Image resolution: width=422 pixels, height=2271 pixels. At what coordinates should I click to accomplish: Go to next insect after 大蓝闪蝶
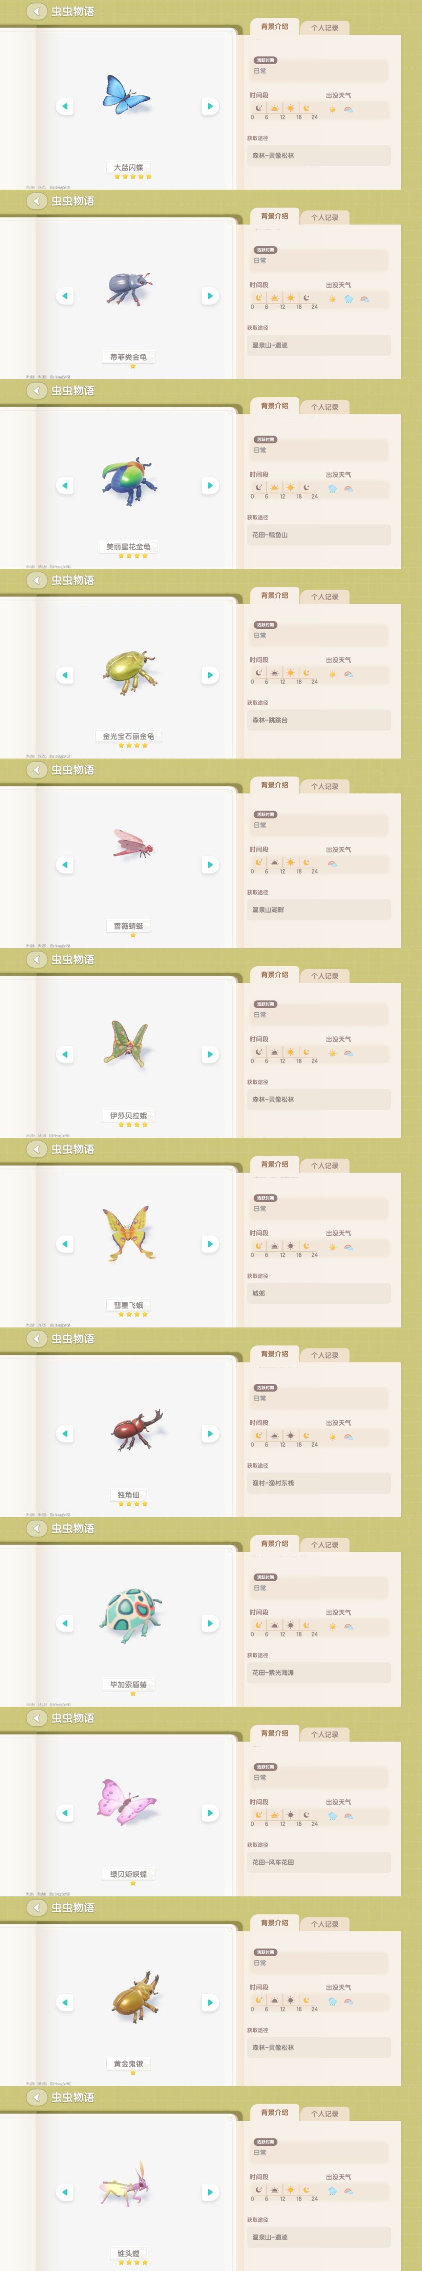[210, 106]
